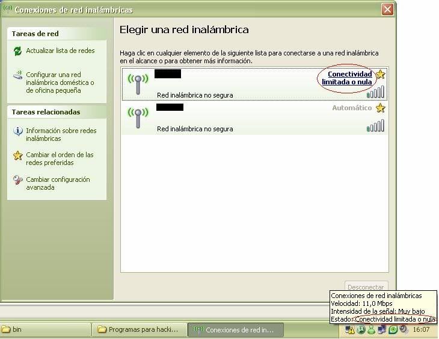
Task: Click the wireless icon in the window title bar
Action: coord(7,8)
